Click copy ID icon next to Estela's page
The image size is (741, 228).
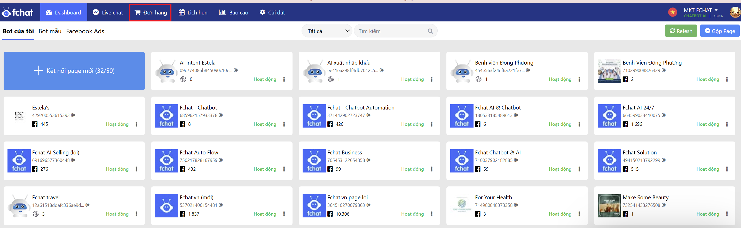coord(73,115)
